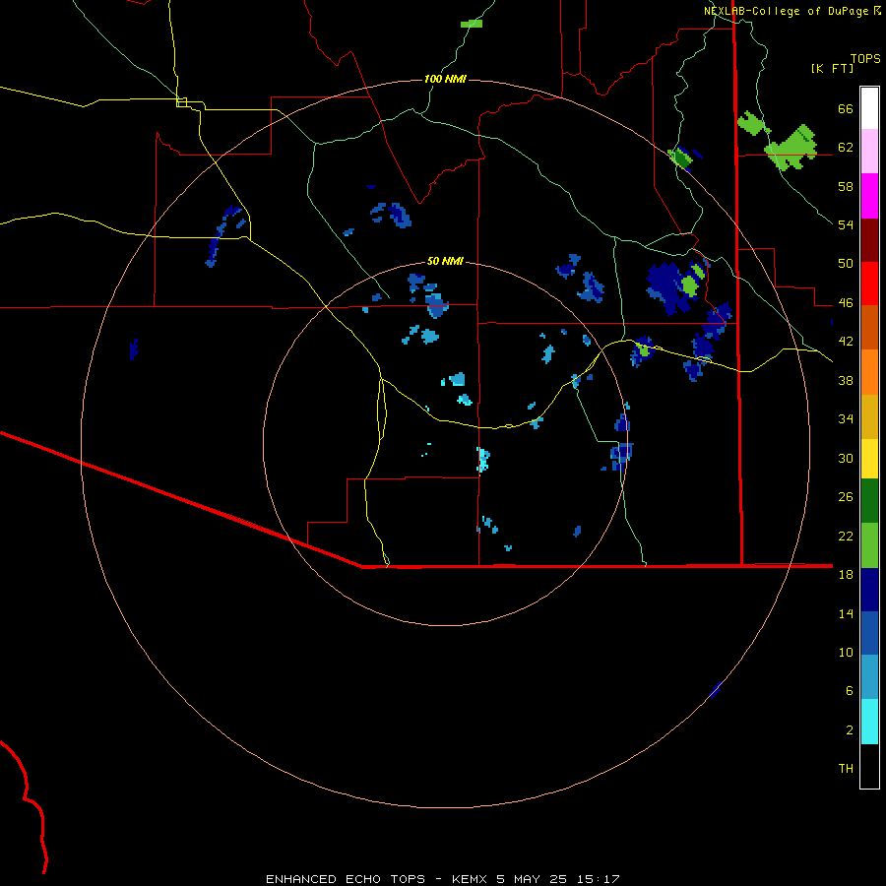Pick the bright red legend swatch
Screen dimensions: 886x886
point(869,284)
